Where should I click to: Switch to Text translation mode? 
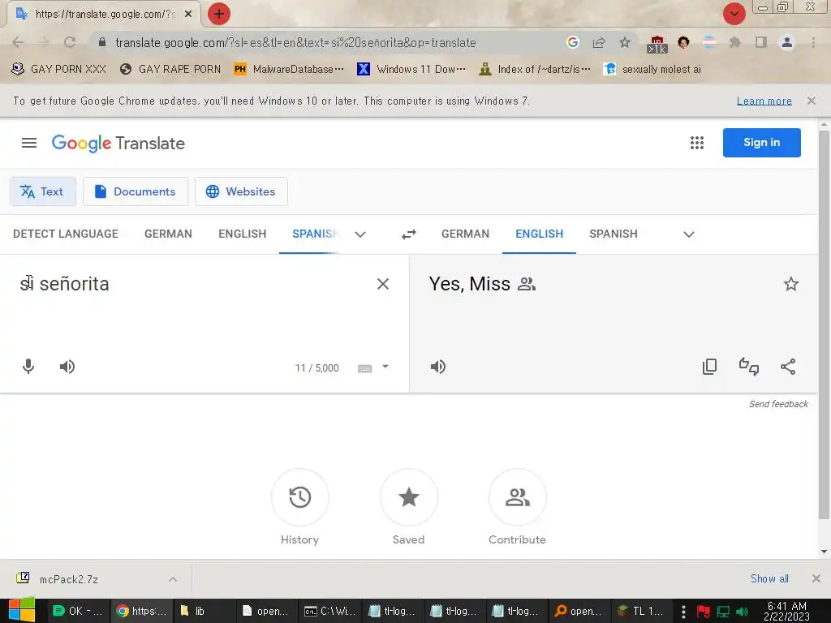pyautogui.click(x=43, y=191)
